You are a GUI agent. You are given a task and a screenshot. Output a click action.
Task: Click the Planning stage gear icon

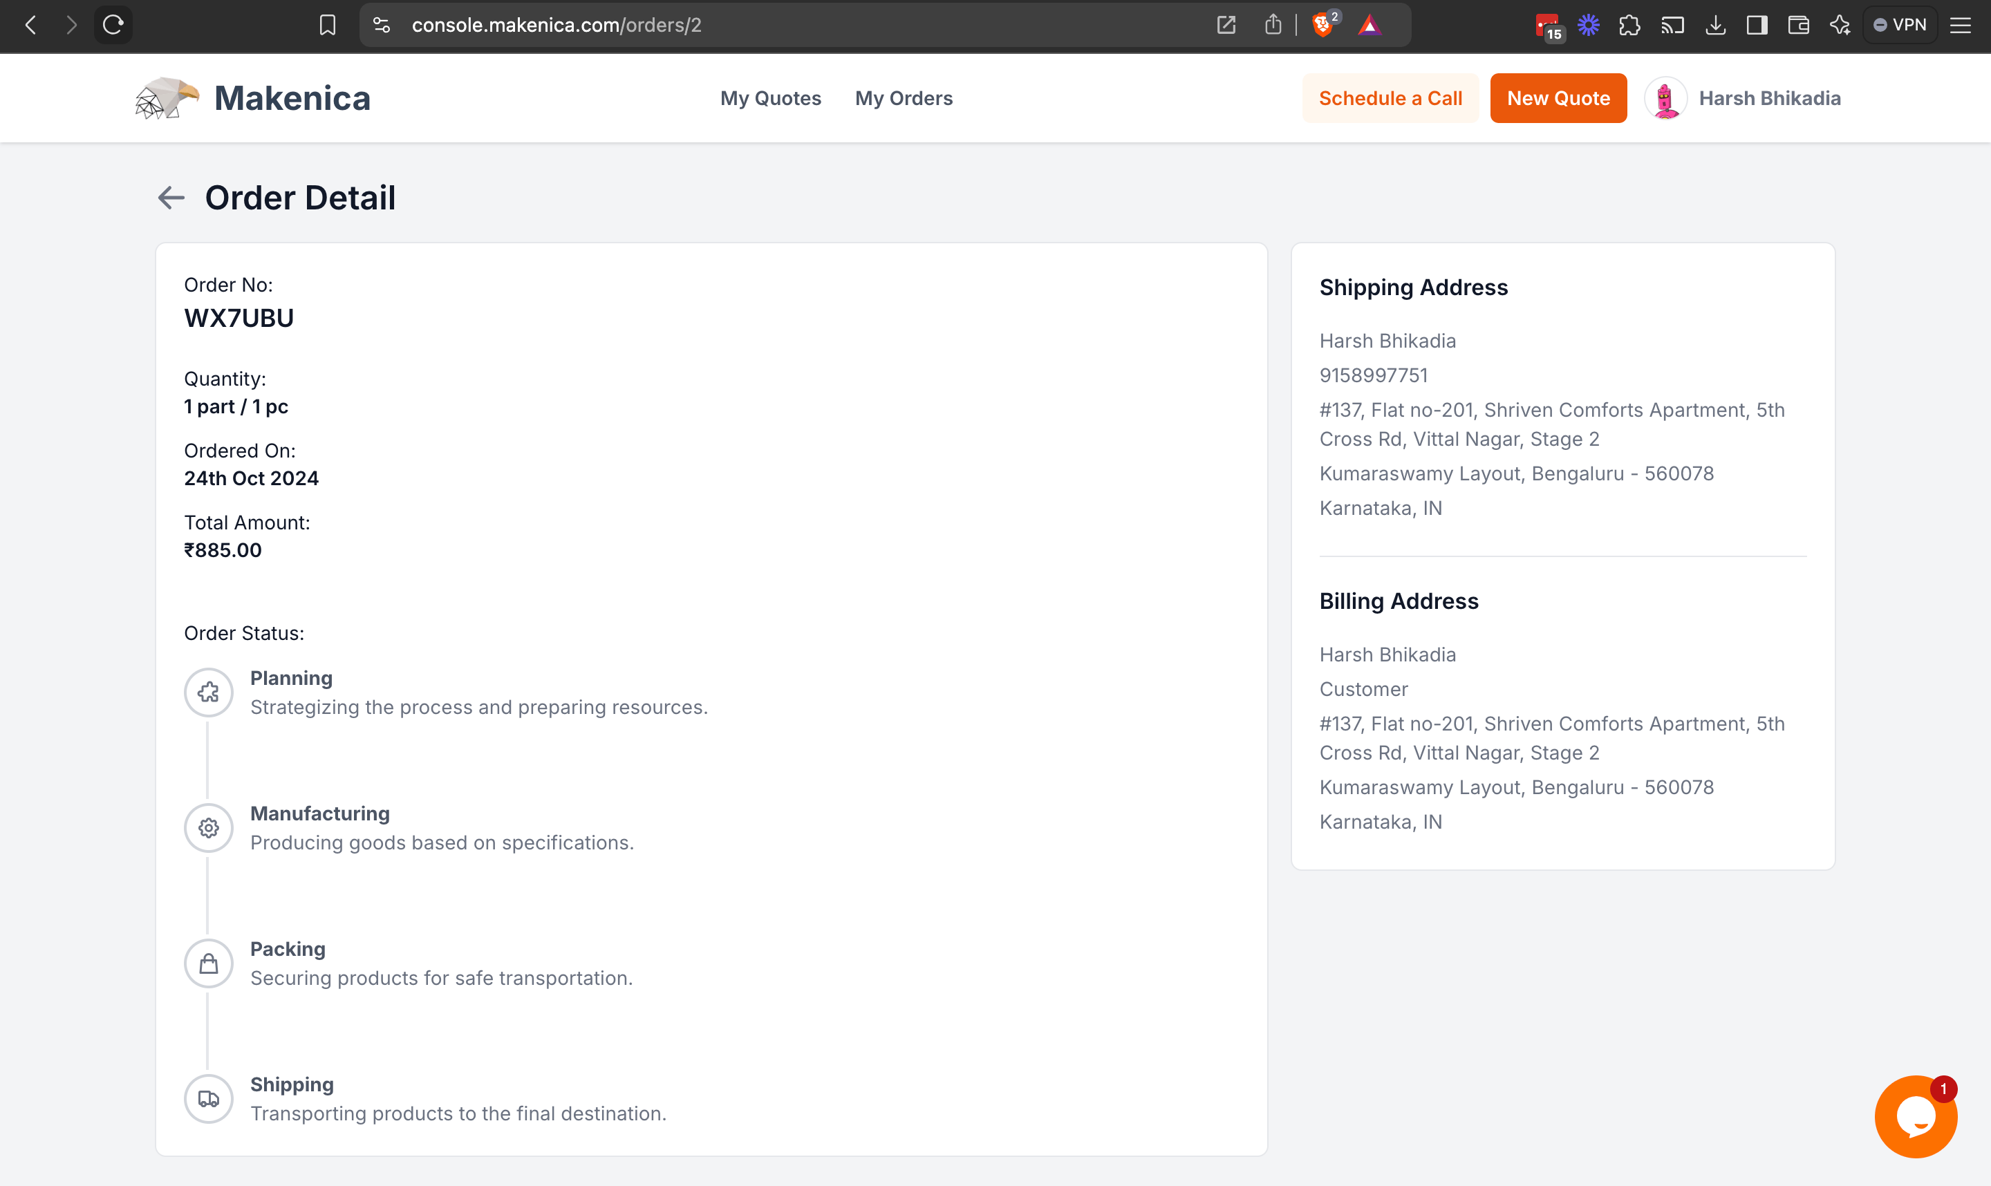[207, 692]
